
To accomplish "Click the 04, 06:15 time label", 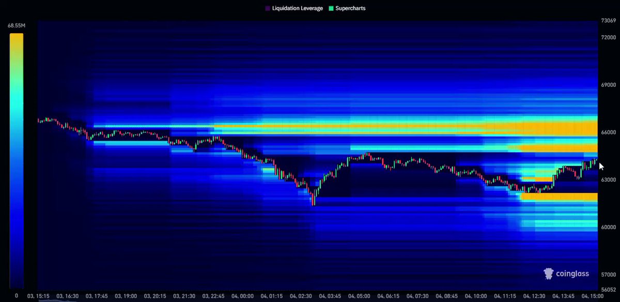I will point(388,296).
